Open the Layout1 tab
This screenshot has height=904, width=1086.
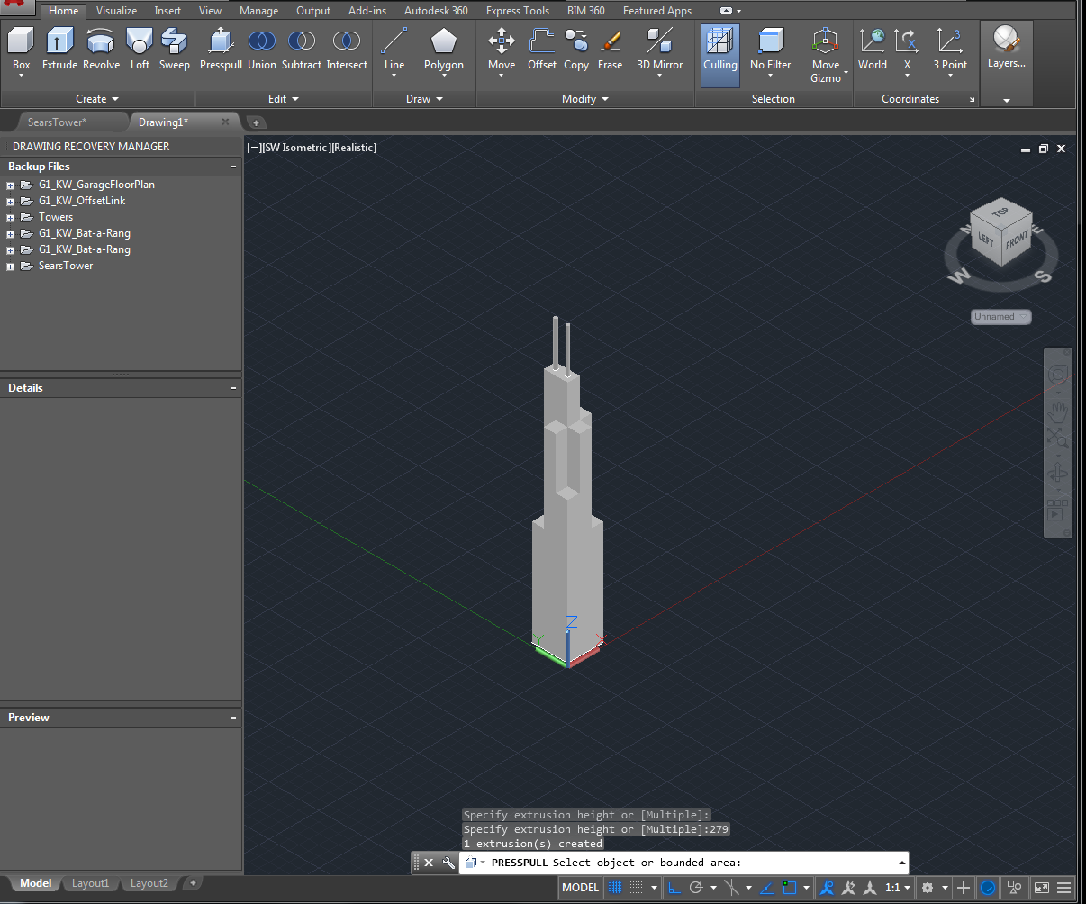point(90,883)
